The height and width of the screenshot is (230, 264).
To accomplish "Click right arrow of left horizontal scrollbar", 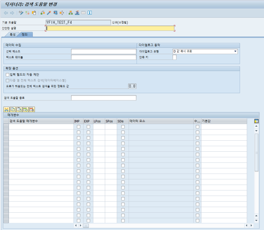I will coord(81,225).
